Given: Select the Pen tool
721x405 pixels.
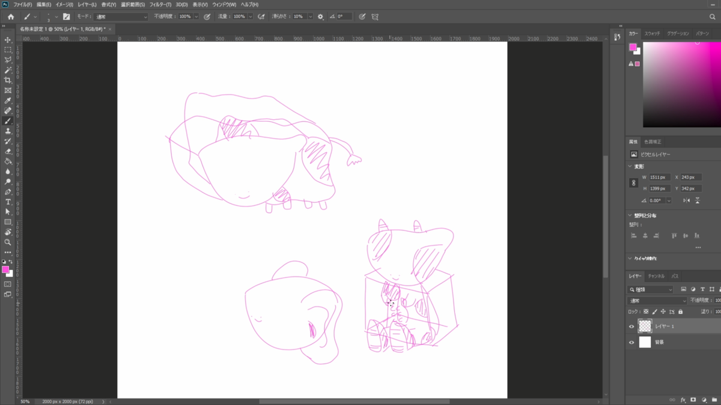Looking at the screenshot, I should [x=8, y=192].
